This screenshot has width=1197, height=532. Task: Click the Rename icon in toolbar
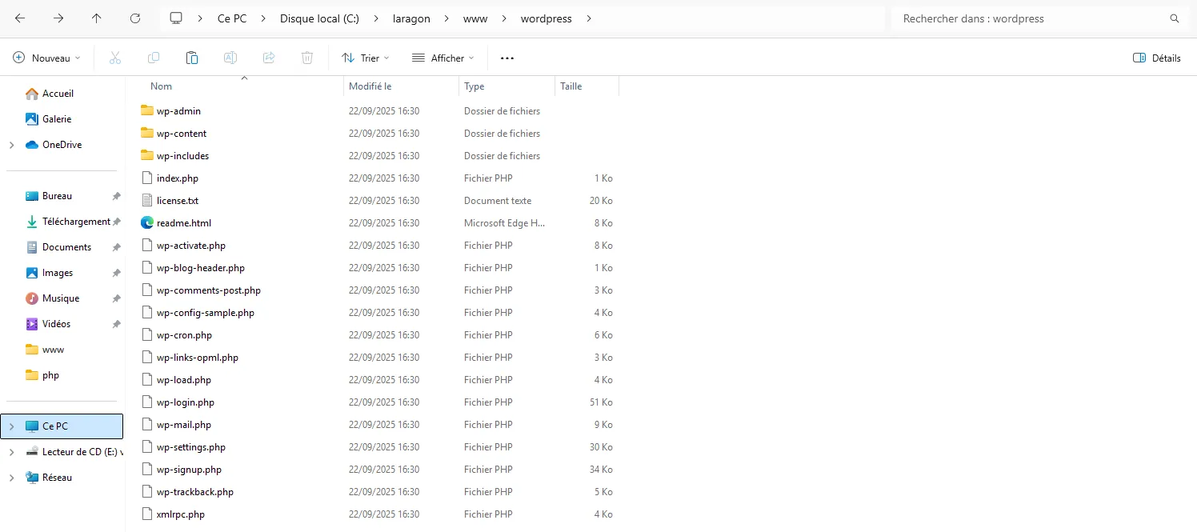coord(230,58)
